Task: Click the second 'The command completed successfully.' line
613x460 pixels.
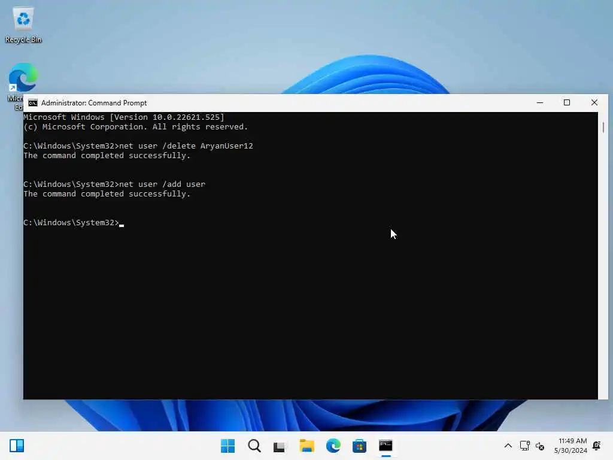Action: pyautogui.click(x=107, y=194)
